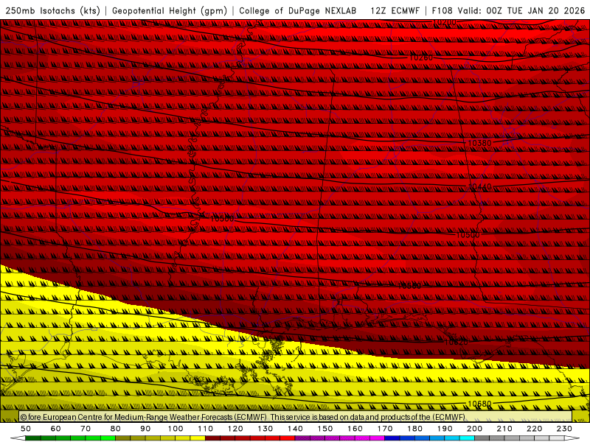The height and width of the screenshot is (442, 590).
Task: Click the left arrow cap of the color bar
Action: [x=18, y=438]
